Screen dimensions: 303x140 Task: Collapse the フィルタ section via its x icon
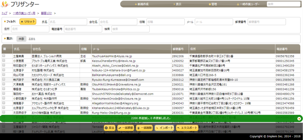click(5, 22)
